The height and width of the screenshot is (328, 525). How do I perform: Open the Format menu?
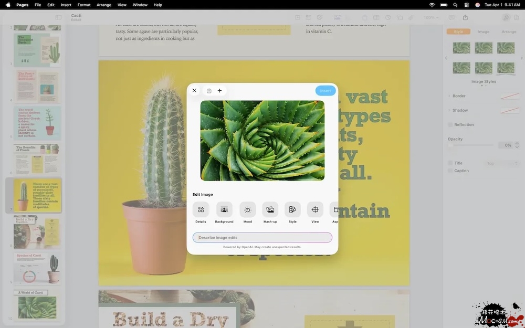(84, 5)
